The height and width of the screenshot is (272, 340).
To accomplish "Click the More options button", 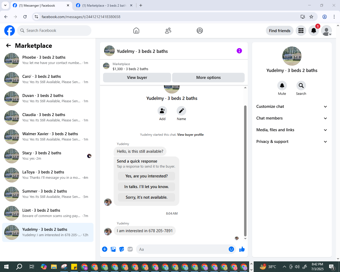I will click(x=209, y=78).
